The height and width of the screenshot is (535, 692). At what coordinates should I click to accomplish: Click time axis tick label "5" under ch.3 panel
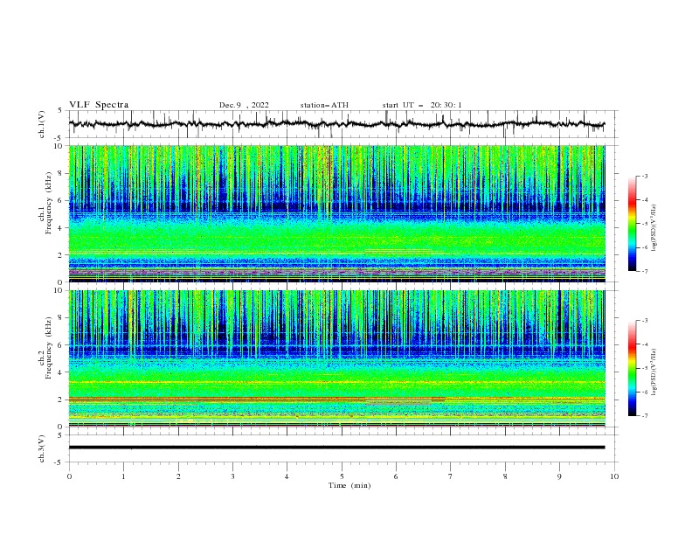tap(342, 476)
